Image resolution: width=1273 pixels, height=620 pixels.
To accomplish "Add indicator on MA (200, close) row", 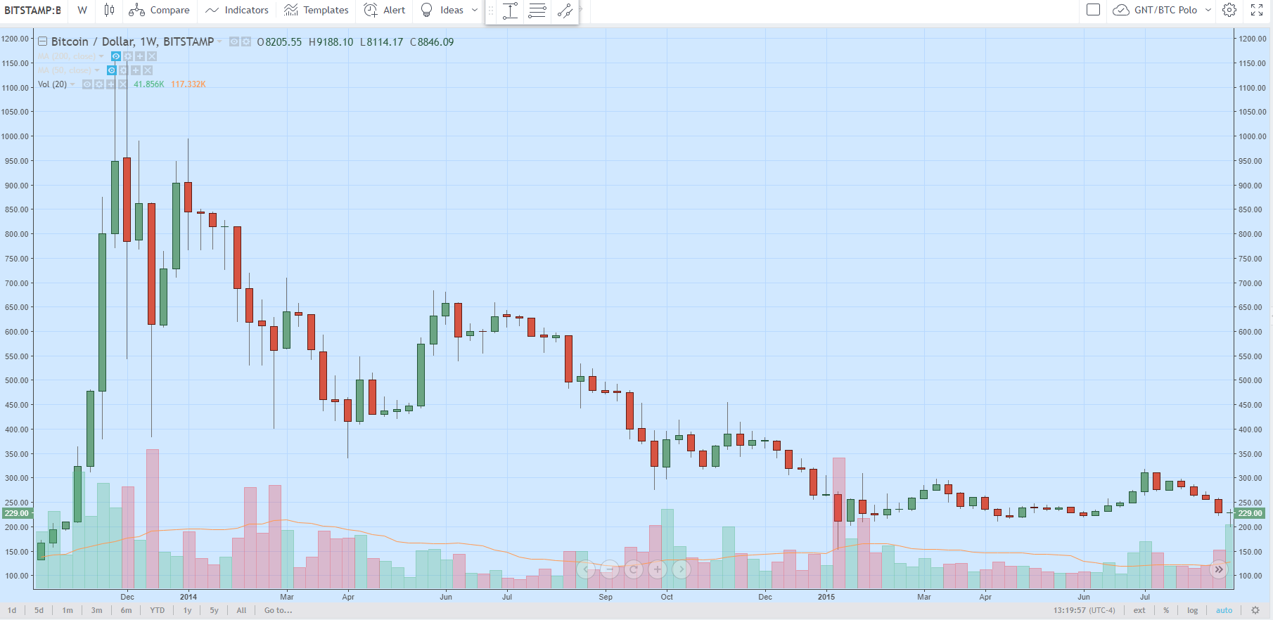I will (x=140, y=56).
